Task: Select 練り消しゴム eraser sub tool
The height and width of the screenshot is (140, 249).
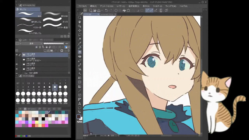Action: (29, 20)
